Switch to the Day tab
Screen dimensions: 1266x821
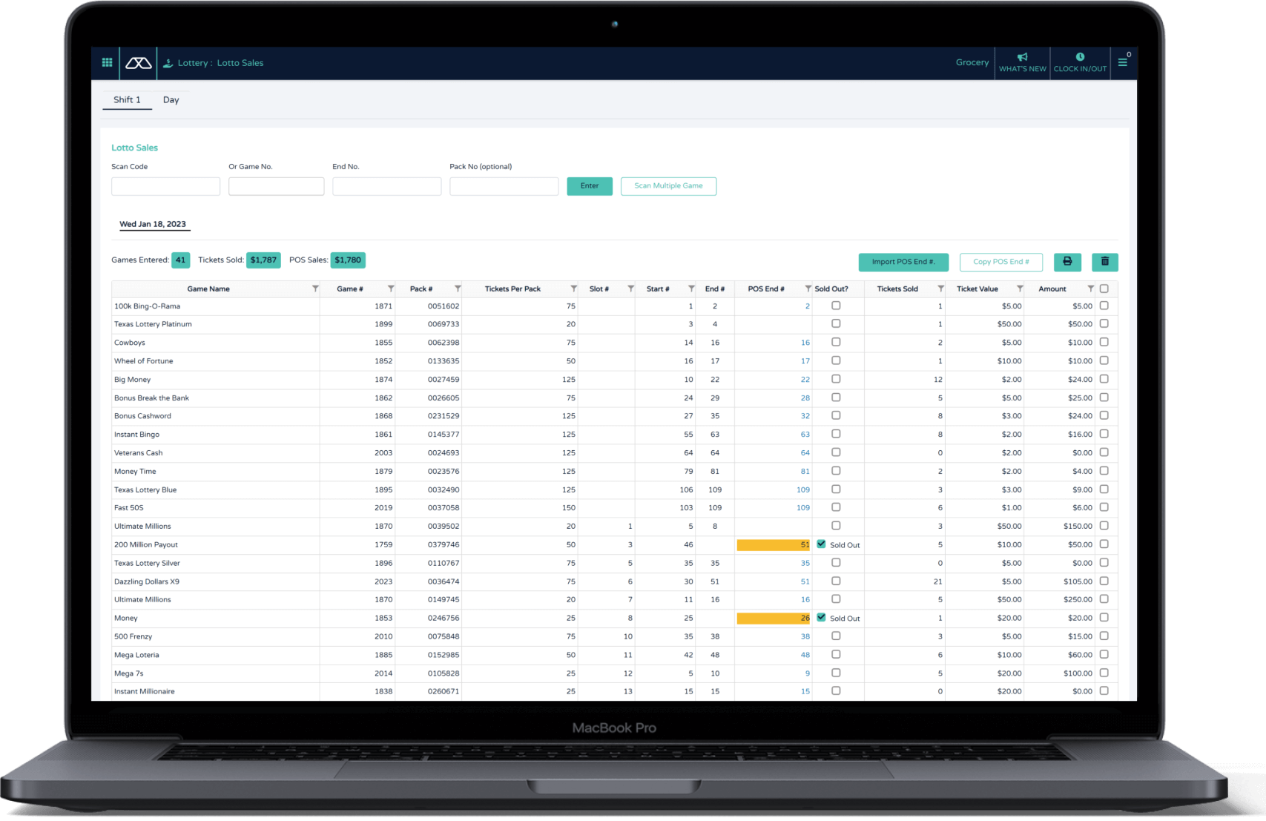(x=171, y=99)
